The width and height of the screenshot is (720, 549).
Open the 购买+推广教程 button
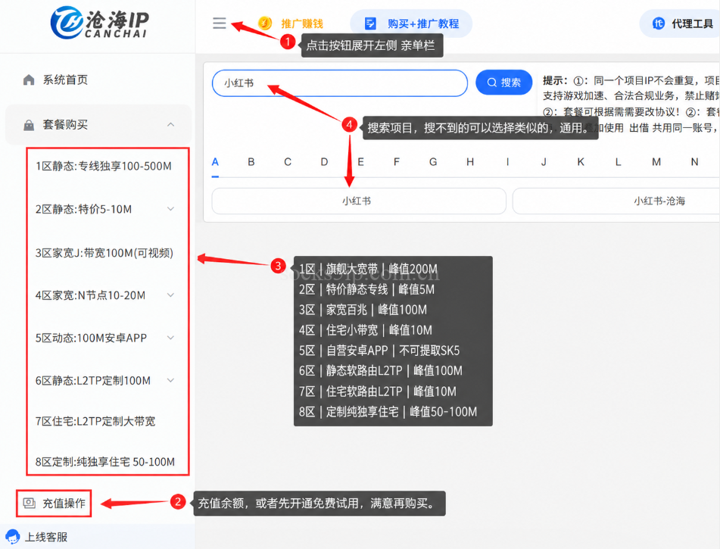point(411,23)
